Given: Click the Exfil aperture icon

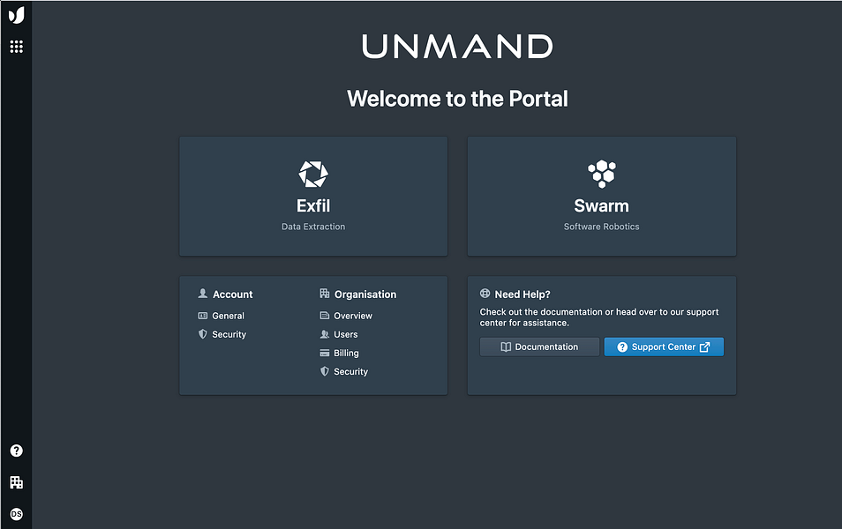Looking at the screenshot, I should coord(313,174).
